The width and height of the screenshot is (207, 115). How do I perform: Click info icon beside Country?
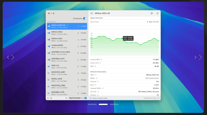coord(98,95)
